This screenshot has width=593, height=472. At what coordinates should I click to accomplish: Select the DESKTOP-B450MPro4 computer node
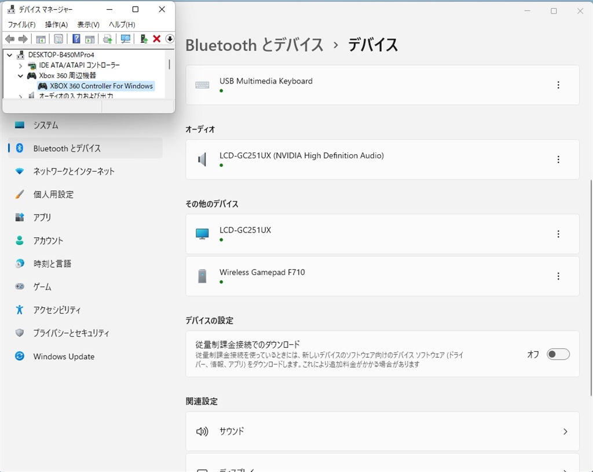point(61,55)
